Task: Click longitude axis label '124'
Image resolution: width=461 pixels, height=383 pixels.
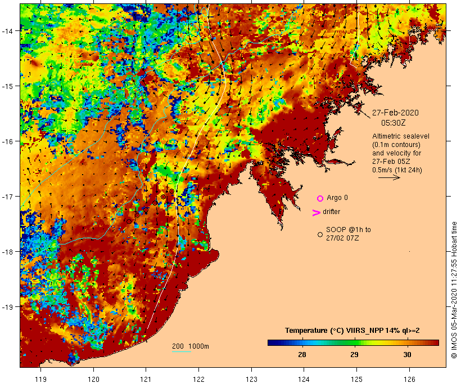Action: 304,379
